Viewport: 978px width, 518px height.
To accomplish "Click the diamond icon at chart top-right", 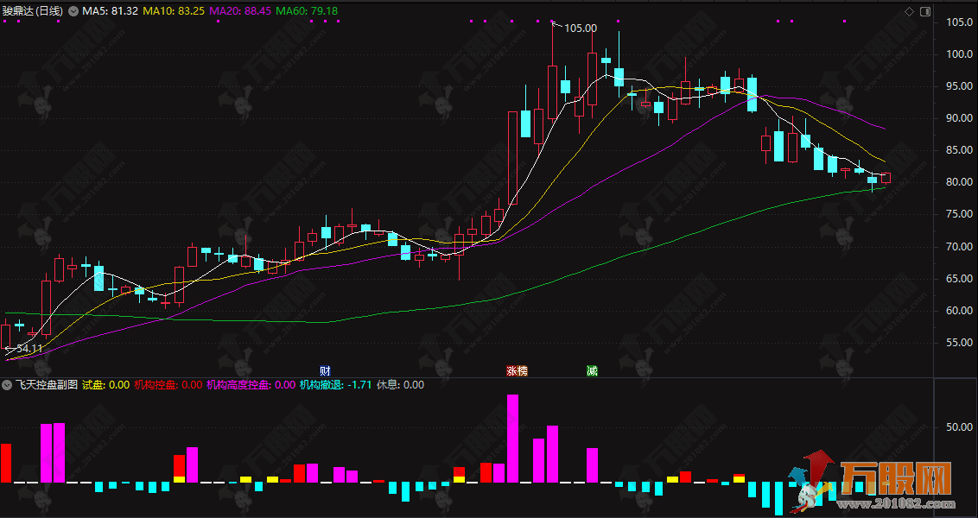I will [908, 11].
